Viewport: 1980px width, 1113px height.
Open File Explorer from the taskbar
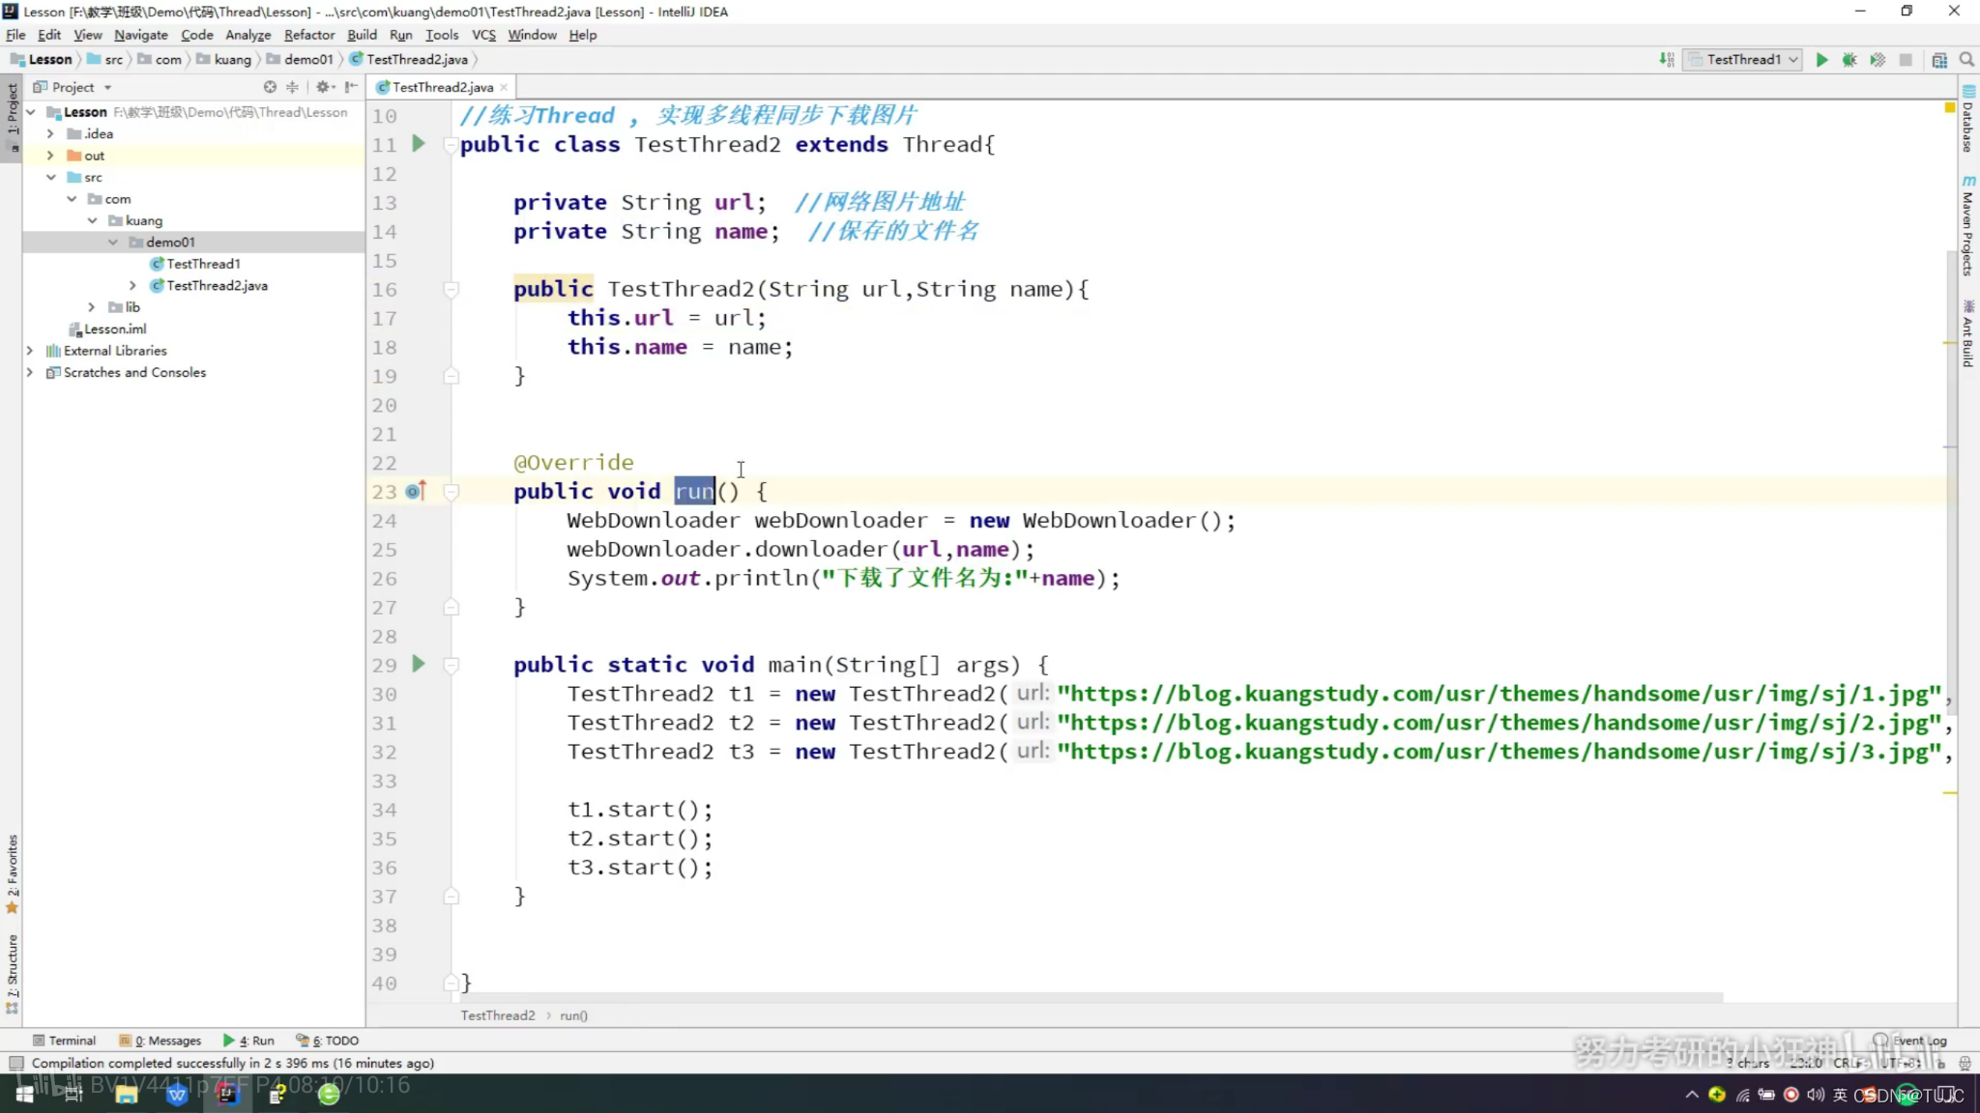coord(126,1095)
